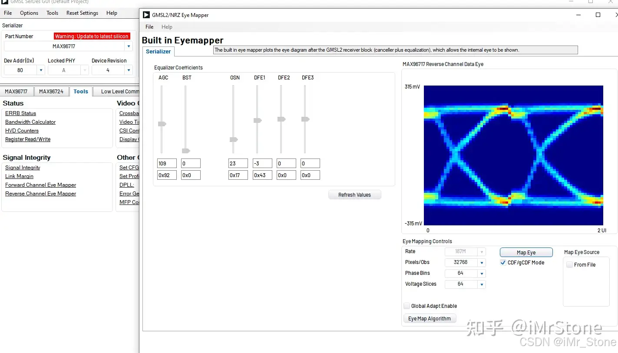Image resolution: width=618 pixels, height=353 pixels.
Task: Click the Eye Mapper window title logo icon
Action: 146,15
